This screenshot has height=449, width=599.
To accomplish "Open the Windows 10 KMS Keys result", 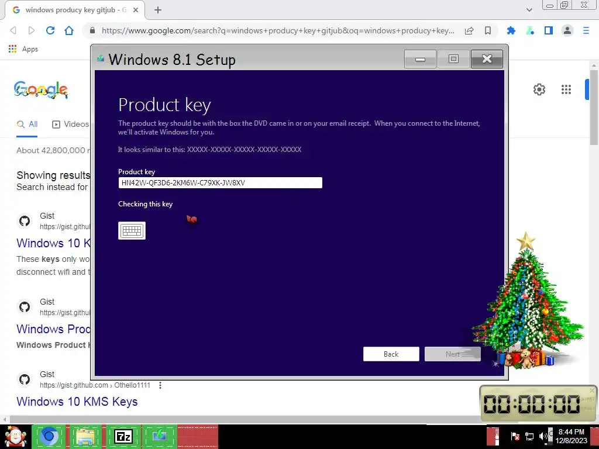I will 77,402.
